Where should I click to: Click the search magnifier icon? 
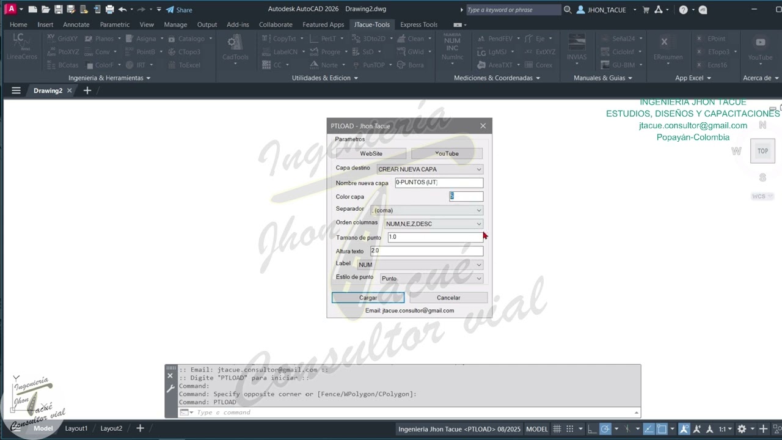point(568,10)
